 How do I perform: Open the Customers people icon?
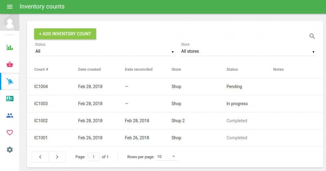(10, 115)
